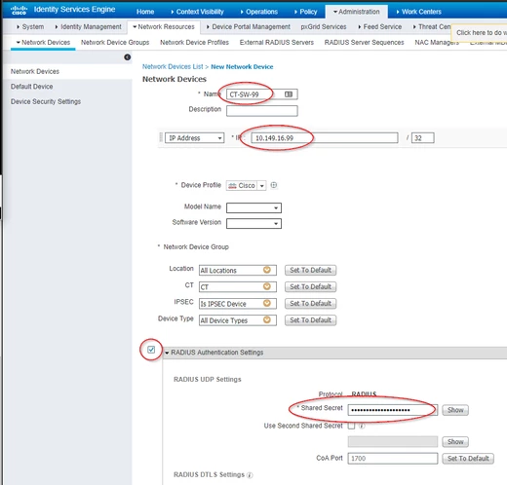The image size is (507, 485).
Task: Open the IP Address type dropdown
Action: pos(195,138)
